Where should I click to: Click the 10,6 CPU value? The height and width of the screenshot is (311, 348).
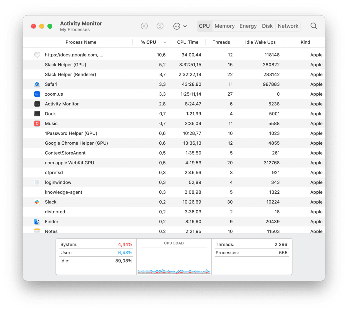click(161, 55)
